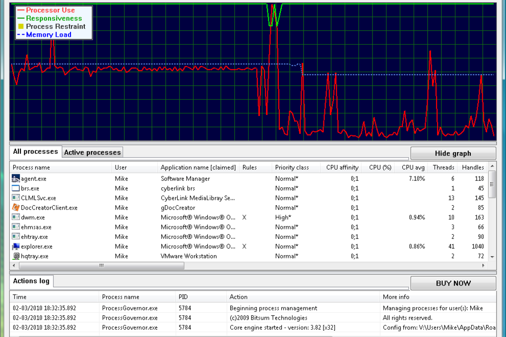
Task: Sort process list by User column
Action: 134,168
